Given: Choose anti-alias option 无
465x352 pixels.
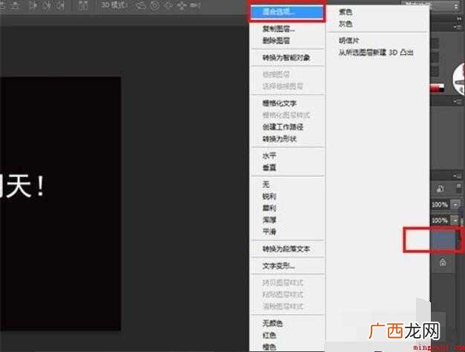Looking at the screenshot, I should (x=266, y=184).
